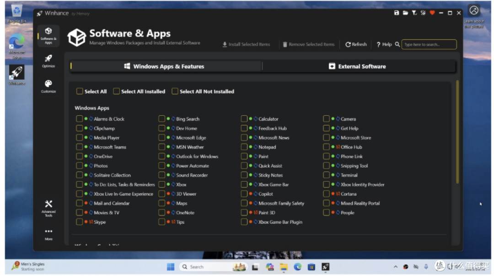Click Remove Selected Items button
The height and width of the screenshot is (276, 494).
[x=308, y=44]
